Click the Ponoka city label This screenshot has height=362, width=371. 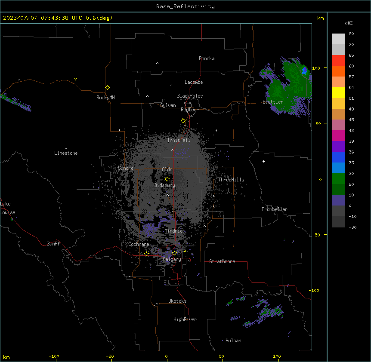207,58
